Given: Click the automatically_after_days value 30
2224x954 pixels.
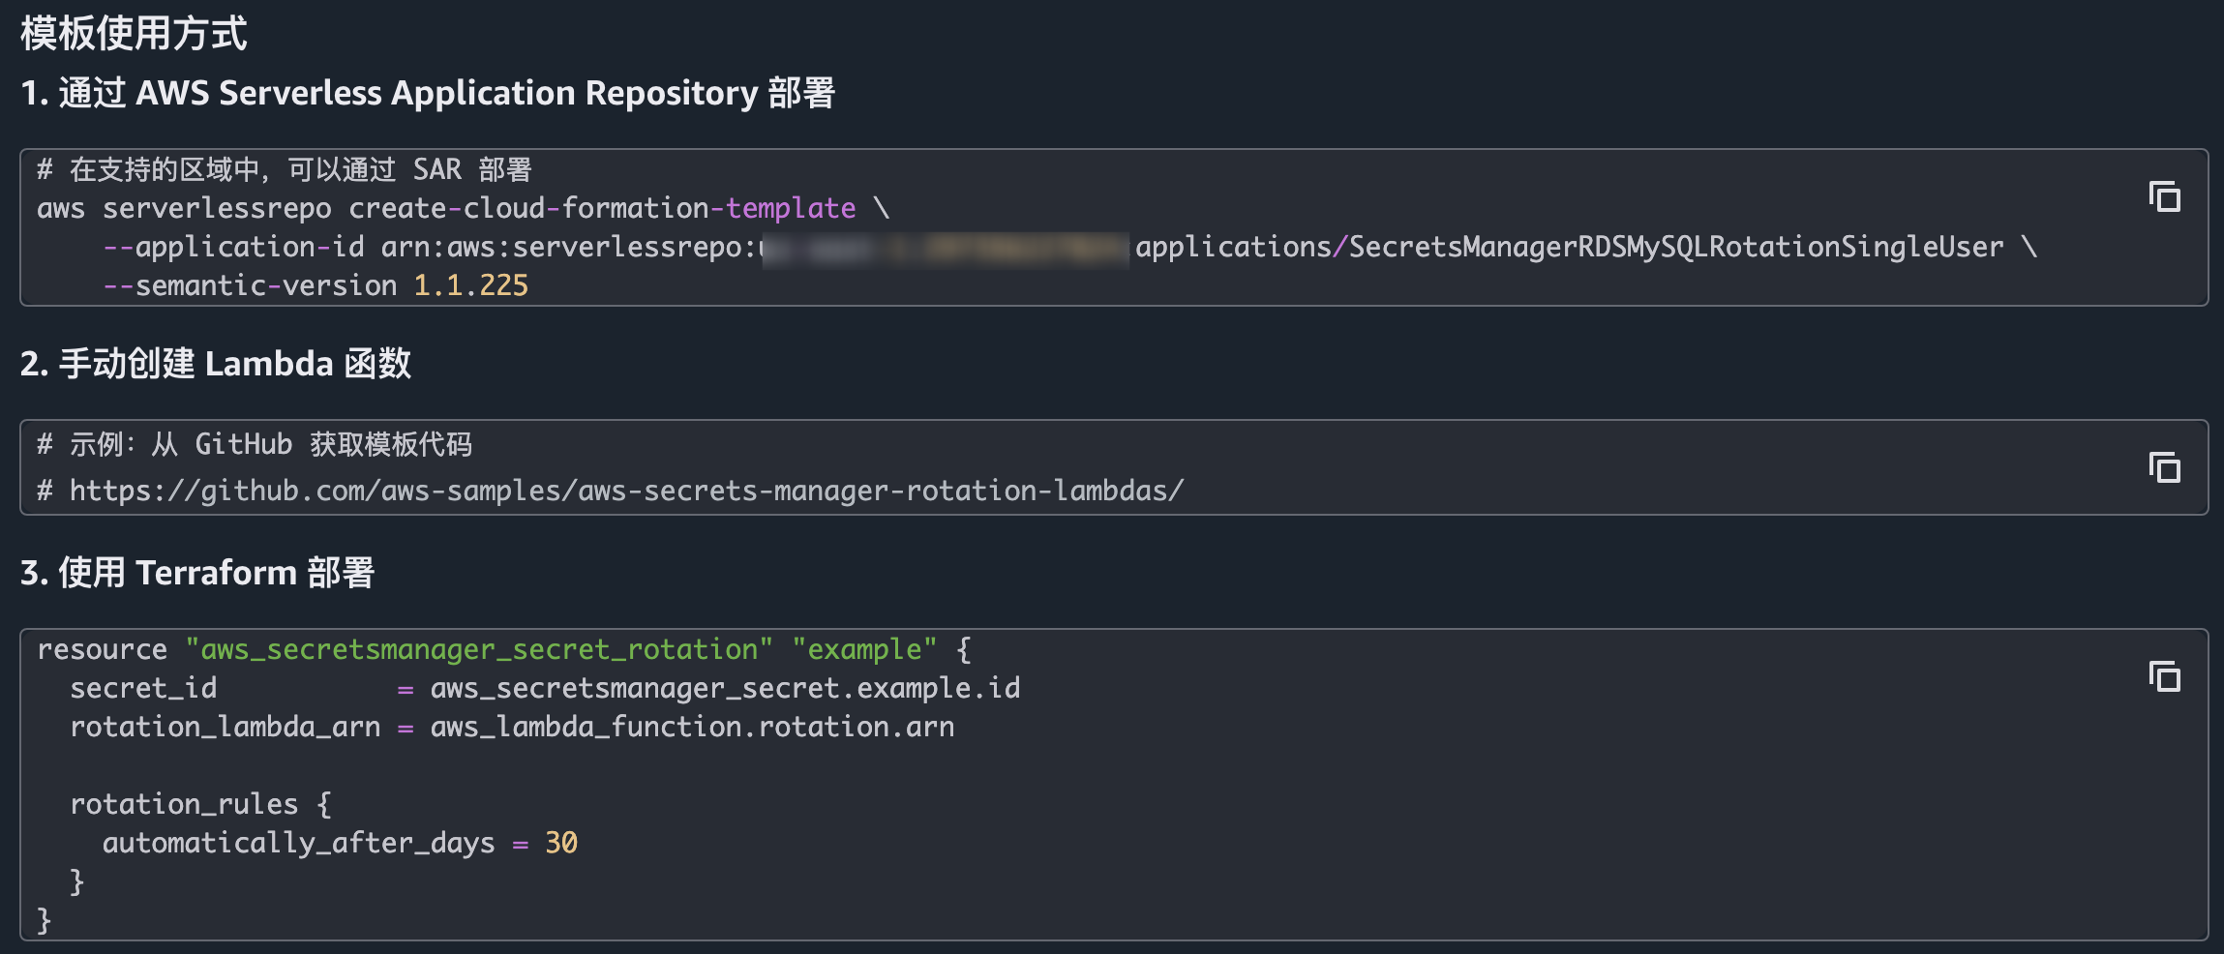Looking at the screenshot, I should click(x=562, y=842).
